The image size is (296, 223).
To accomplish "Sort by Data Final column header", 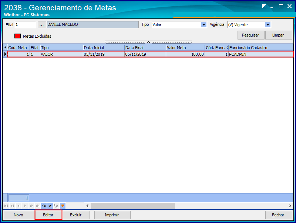I will point(145,48).
